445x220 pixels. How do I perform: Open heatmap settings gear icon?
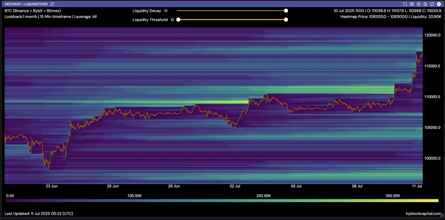coord(418,4)
